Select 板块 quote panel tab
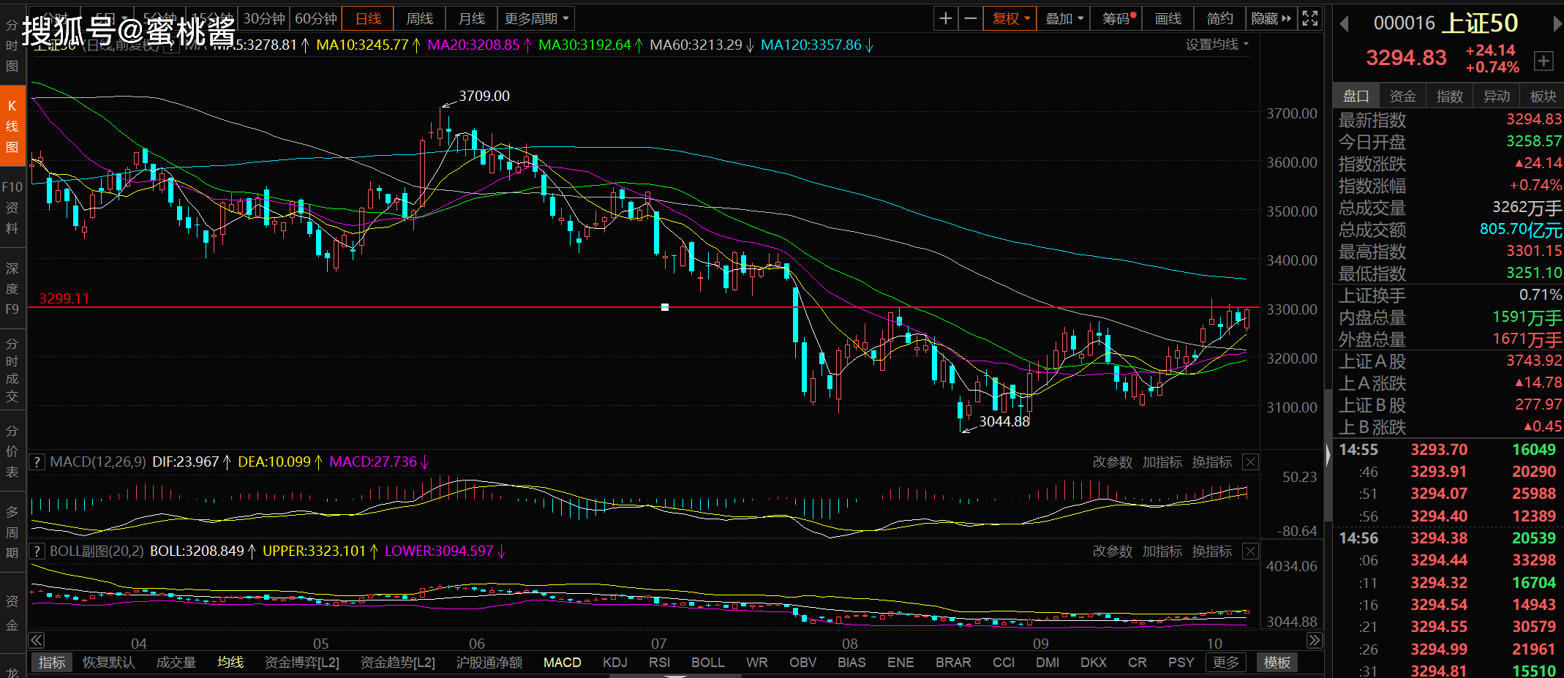The height and width of the screenshot is (678, 1564). pos(1543,96)
